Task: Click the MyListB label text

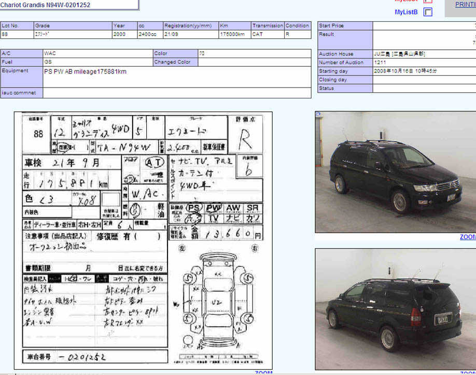Action: click(x=406, y=12)
